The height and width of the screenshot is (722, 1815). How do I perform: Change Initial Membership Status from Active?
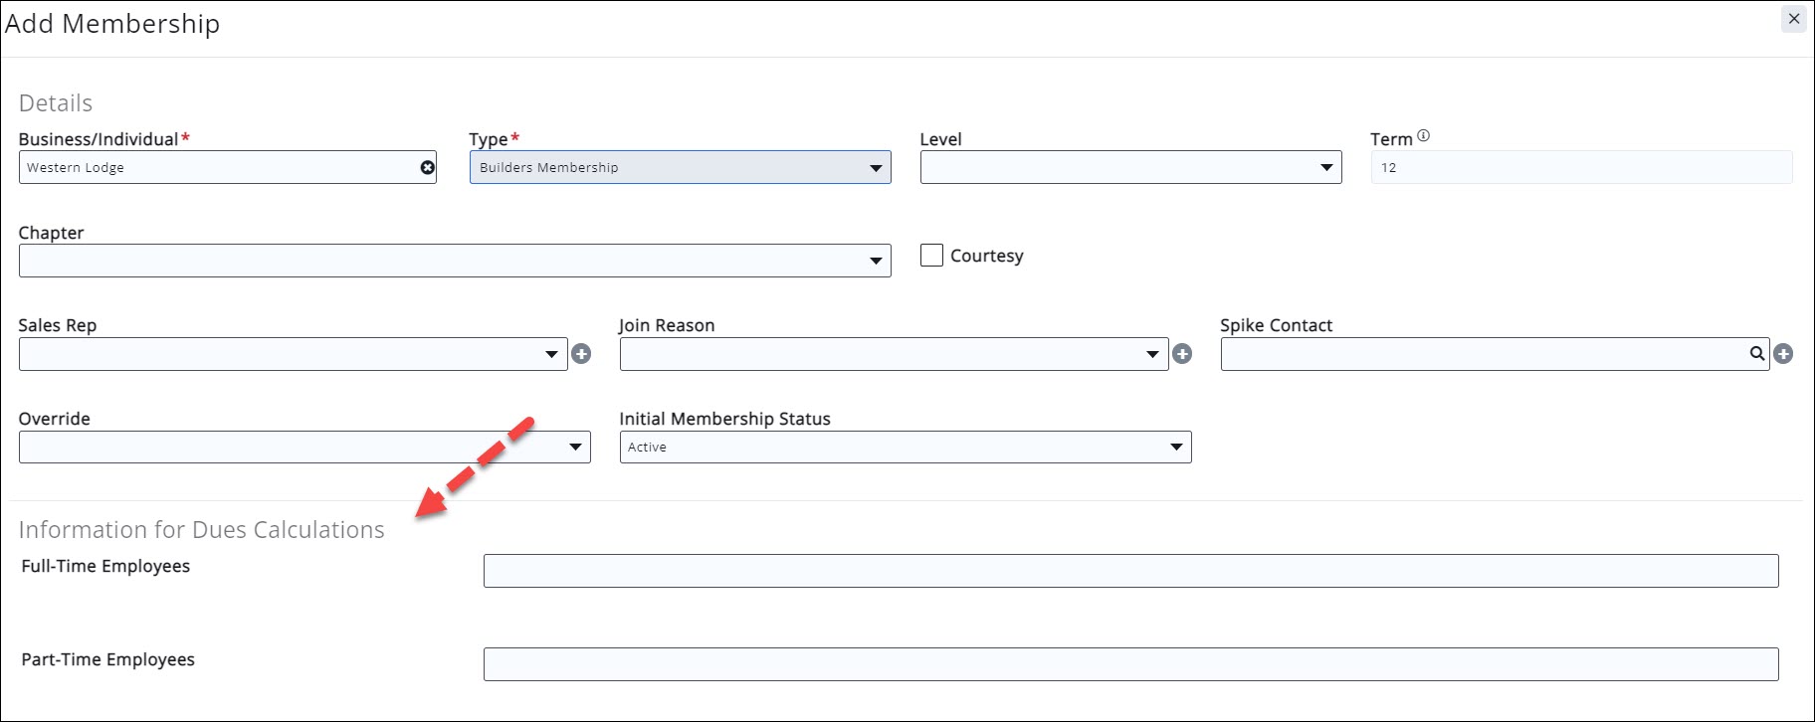point(905,448)
